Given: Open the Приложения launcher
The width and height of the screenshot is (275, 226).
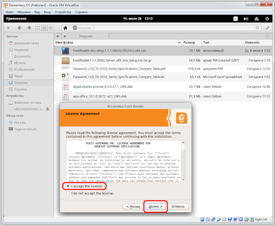Looking at the screenshot, I should point(16,19).
